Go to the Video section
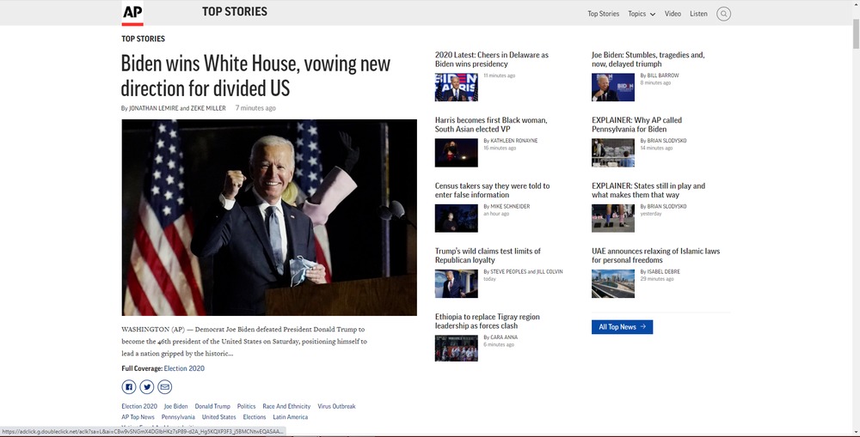The image size is (860, 437). pyautogui.click(x=673, y=14)
